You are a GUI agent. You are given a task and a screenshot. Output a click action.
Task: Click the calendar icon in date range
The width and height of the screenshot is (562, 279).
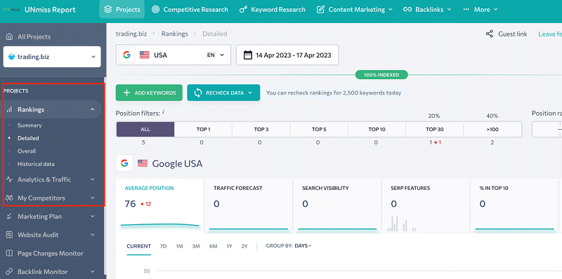[247, 55]
